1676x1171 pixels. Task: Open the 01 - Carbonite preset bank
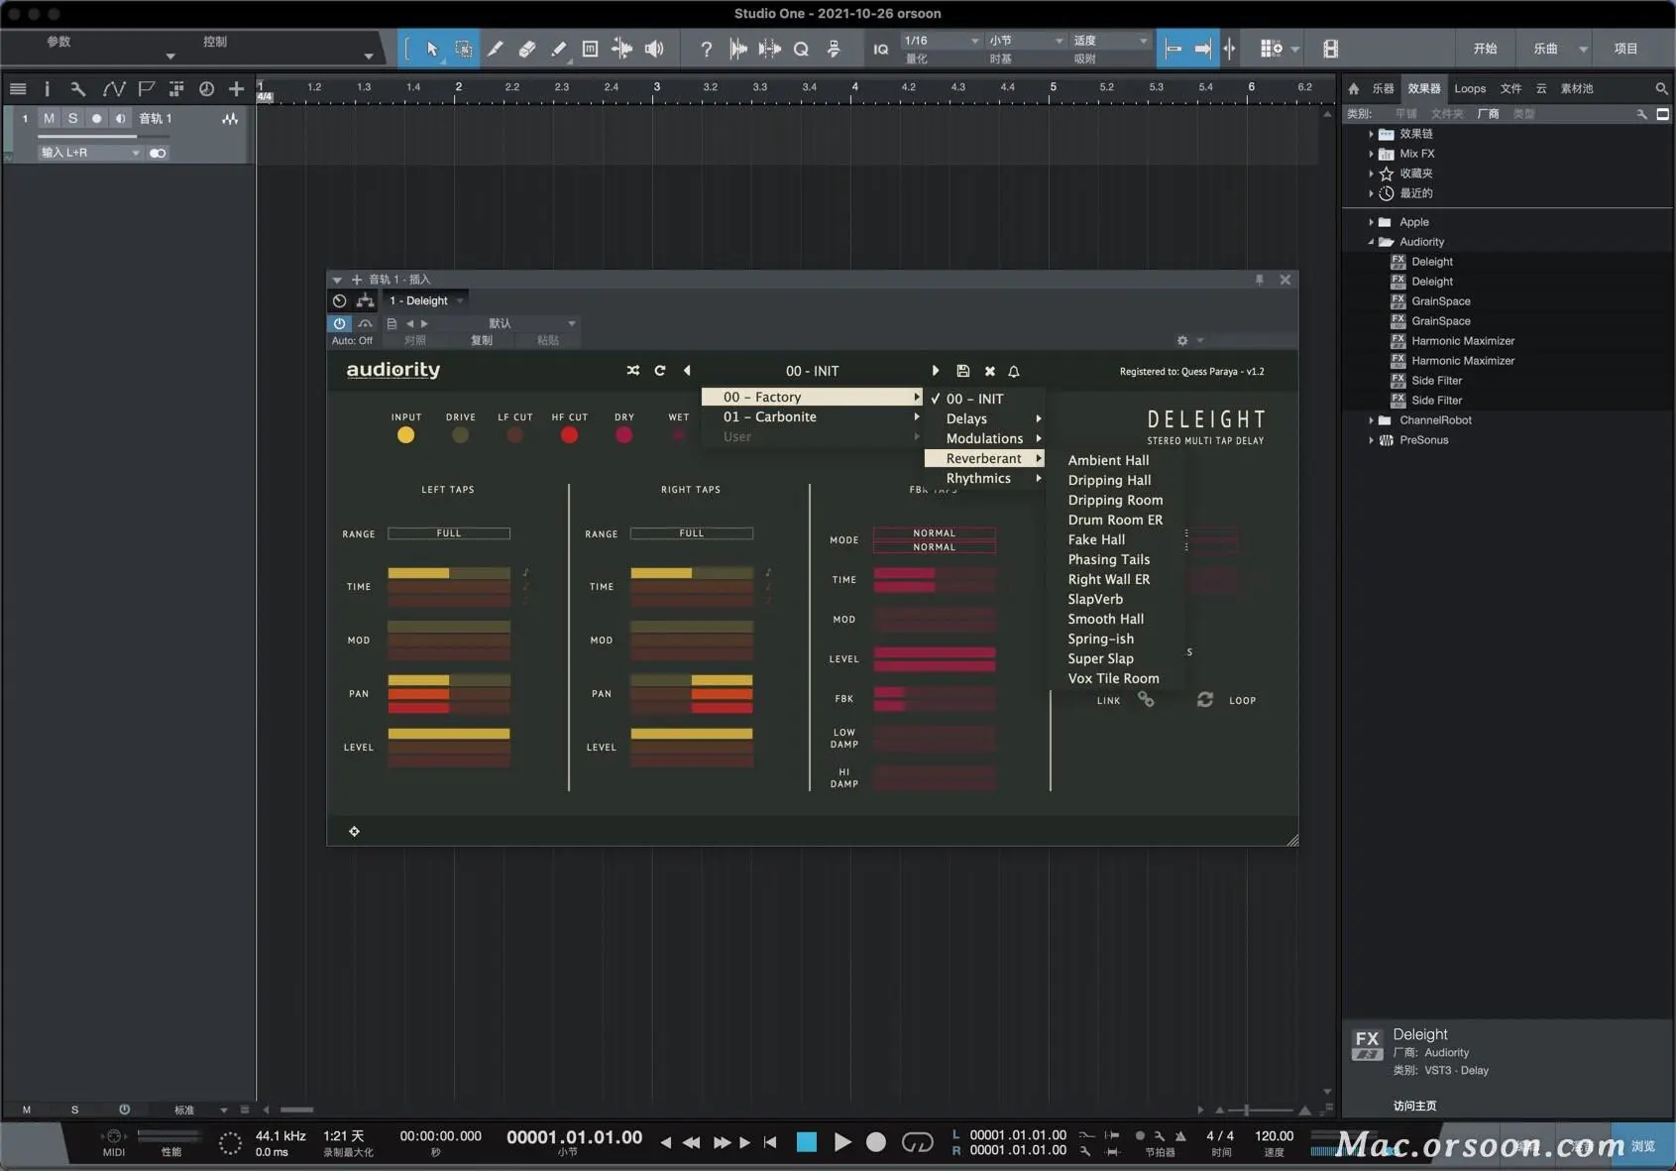click(x=812, y=416)
